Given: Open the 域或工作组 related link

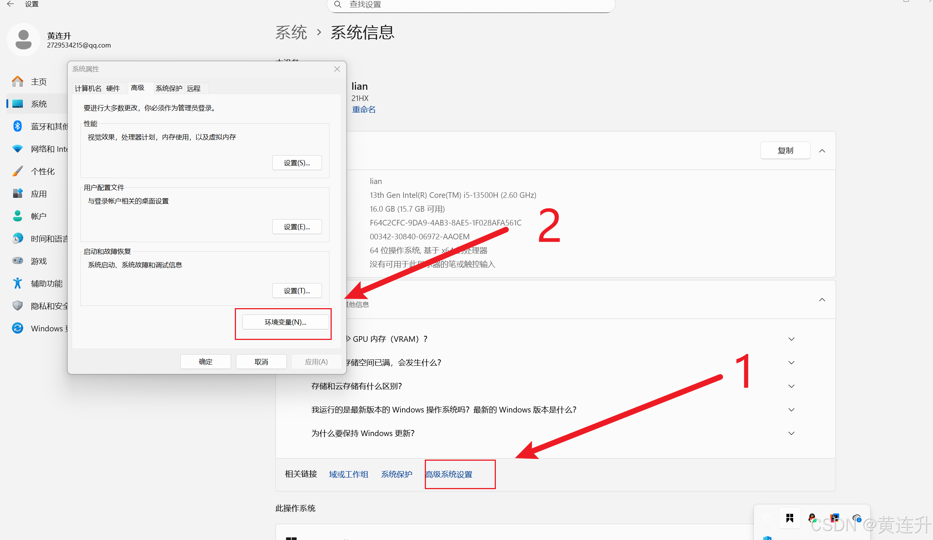Looking at the screenshot, I should coord(349,474).
